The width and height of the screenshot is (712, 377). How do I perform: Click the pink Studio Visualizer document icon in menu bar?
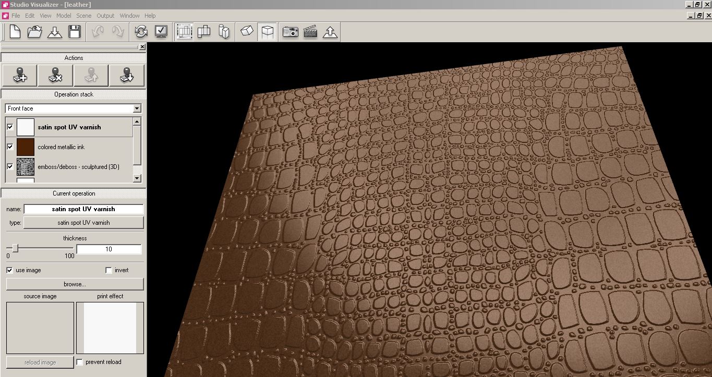point(5,16)
